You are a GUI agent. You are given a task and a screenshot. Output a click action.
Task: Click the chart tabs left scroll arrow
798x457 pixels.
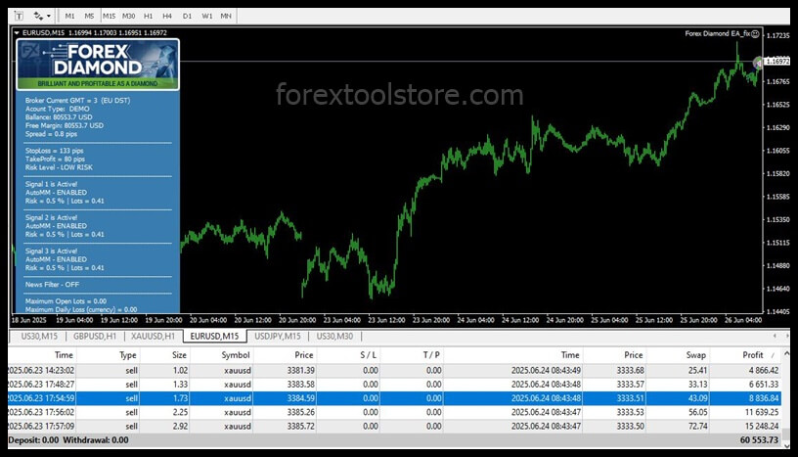pyautogui.click(x=775, y=336)
